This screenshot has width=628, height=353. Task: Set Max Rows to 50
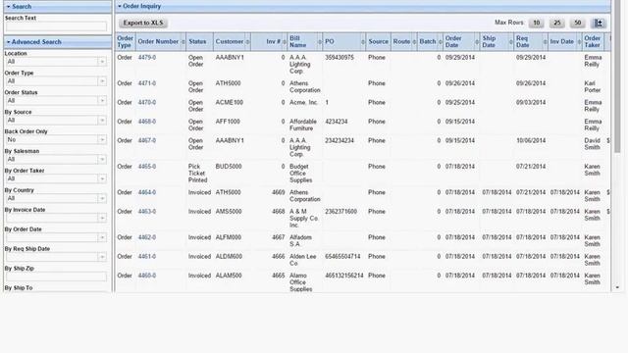point(577,23)
